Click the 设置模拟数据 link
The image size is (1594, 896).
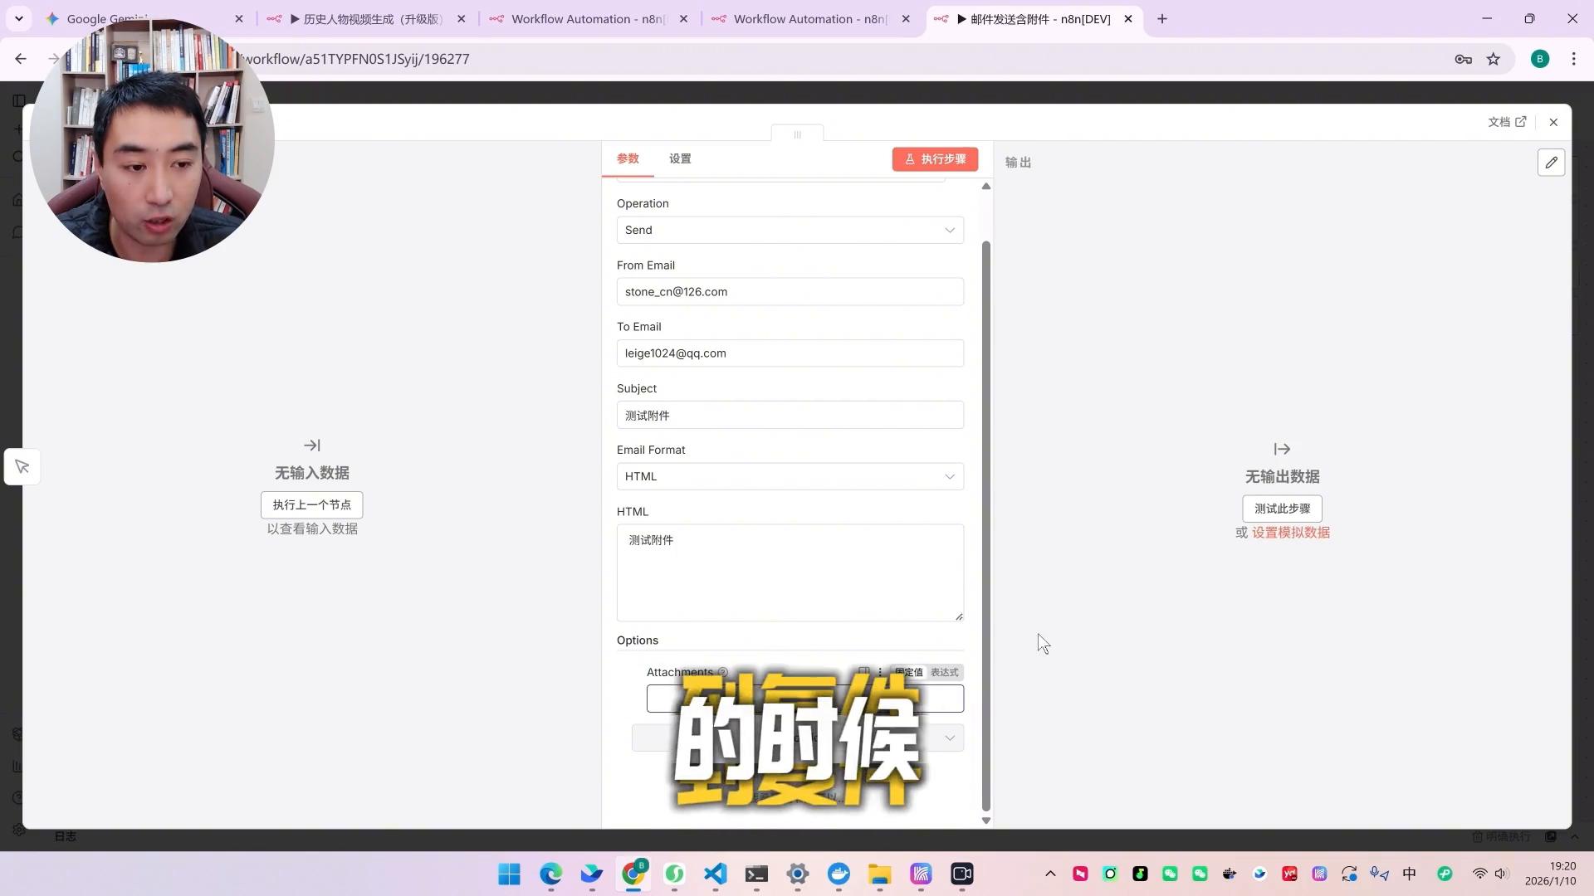click(1290, 533)
